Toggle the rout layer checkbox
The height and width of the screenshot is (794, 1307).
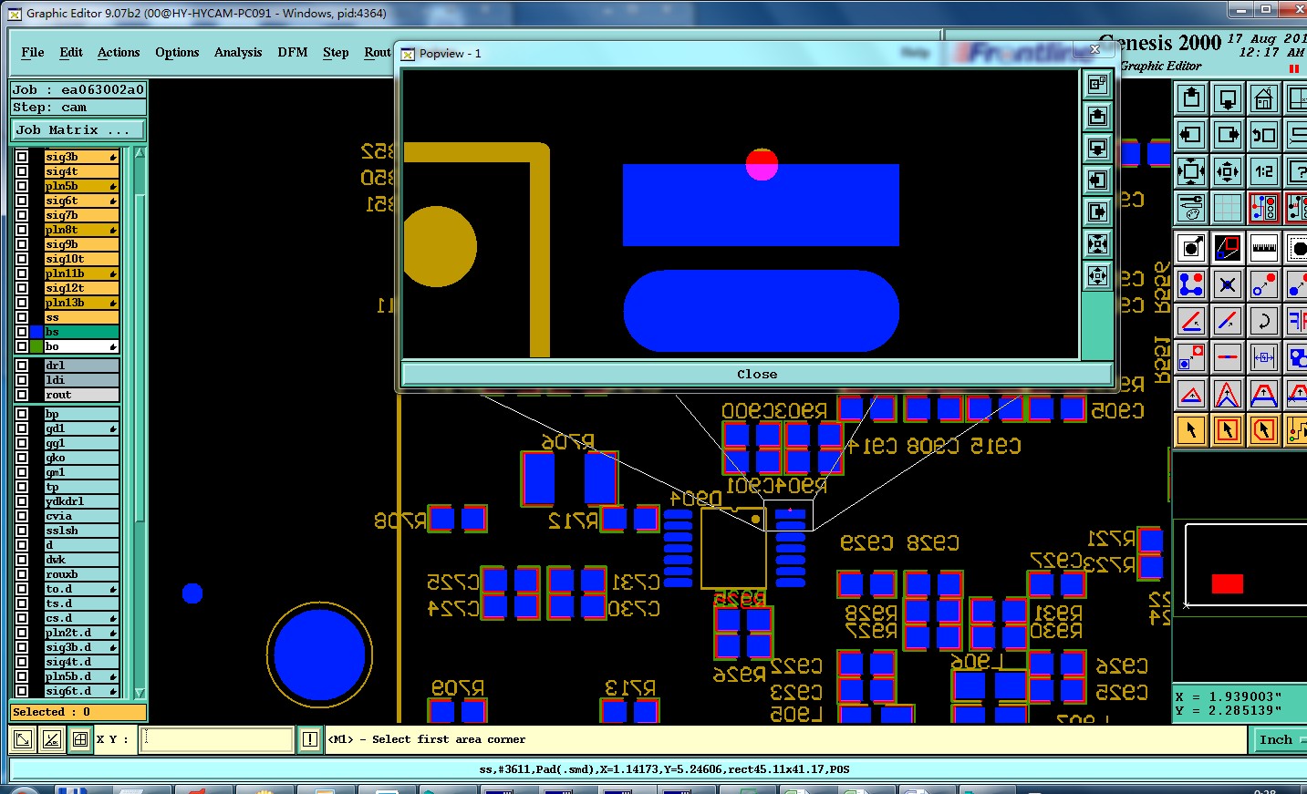(x=22, y=395)
